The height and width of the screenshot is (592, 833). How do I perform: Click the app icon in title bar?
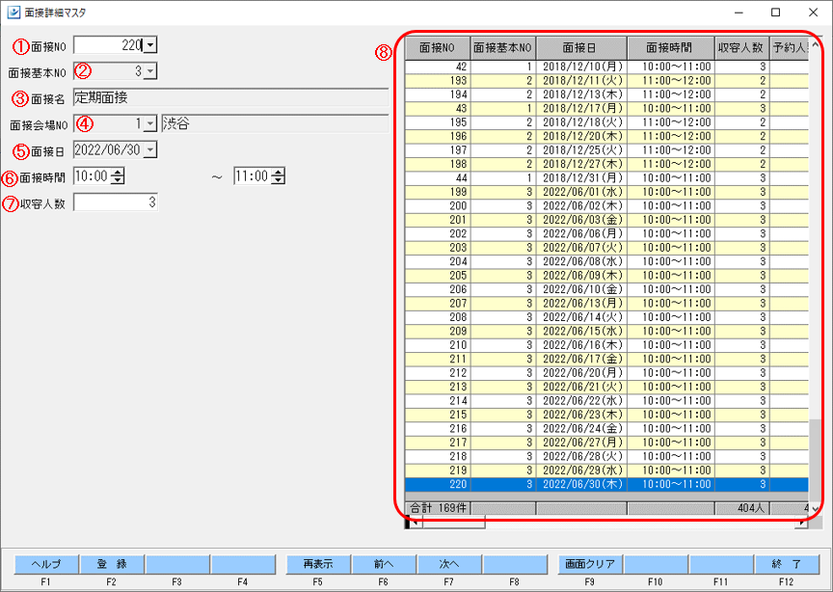13,13
